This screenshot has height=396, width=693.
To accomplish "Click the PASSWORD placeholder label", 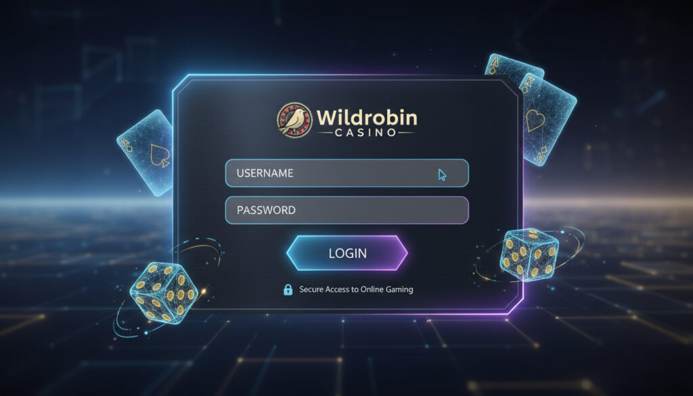I will [x=266, y=210].
